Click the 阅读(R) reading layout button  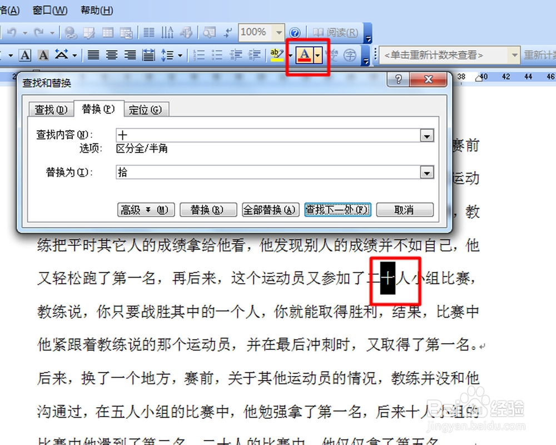tap(336, 33)
